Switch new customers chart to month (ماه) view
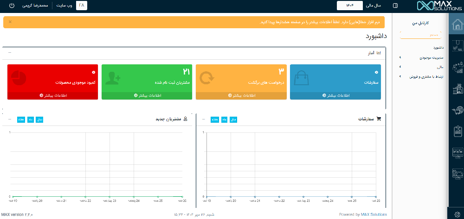This screenshot has width=464, height=219. coord(31,119)
